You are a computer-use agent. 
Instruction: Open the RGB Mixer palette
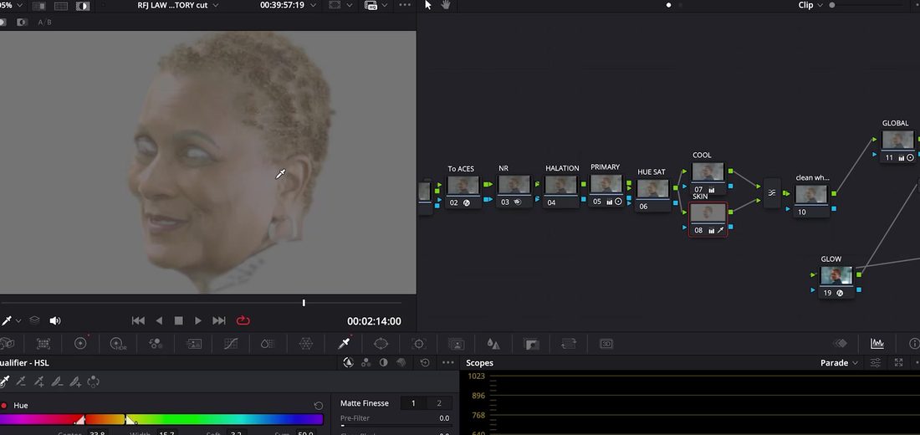(x=156, y=344)
